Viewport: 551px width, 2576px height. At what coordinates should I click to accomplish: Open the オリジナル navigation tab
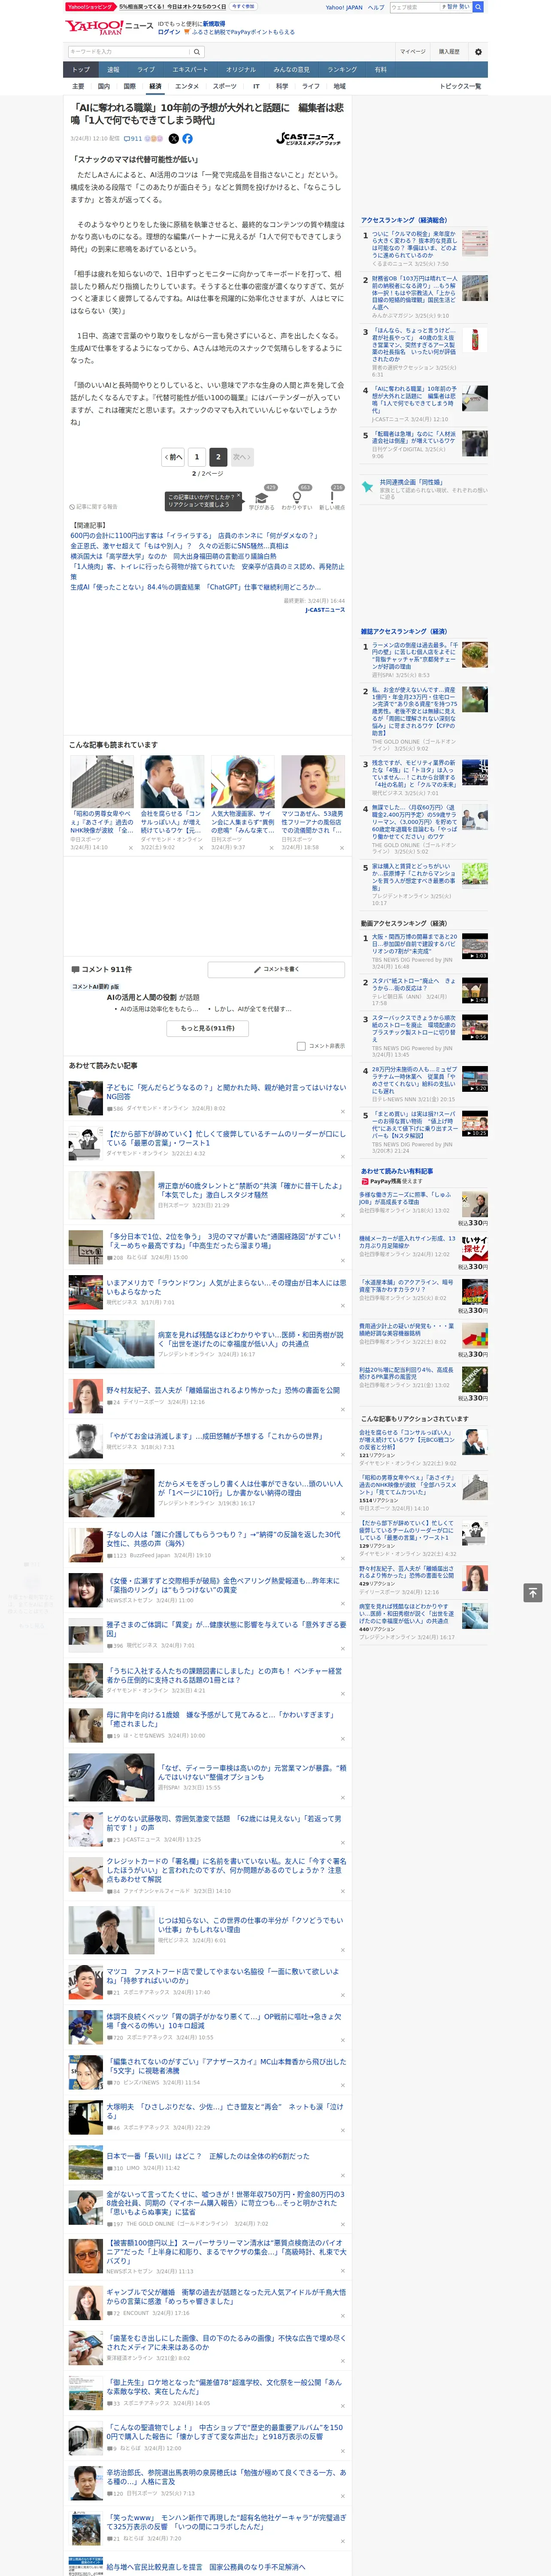pyautogui.click(x=241, y=70)
